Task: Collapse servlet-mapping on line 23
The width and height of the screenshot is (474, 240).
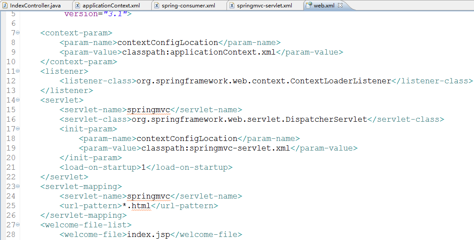Action: point(18,186)
